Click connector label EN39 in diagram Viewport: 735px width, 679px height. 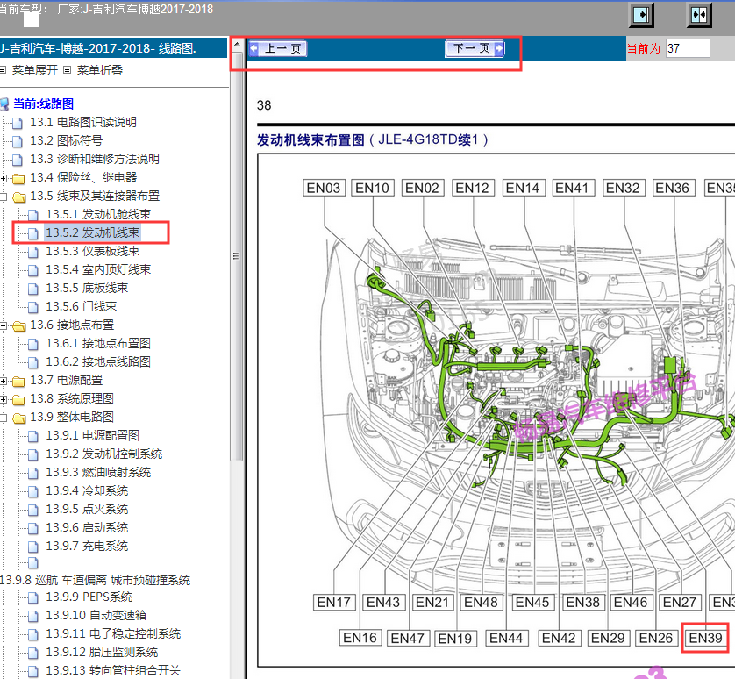click(706, 638)
